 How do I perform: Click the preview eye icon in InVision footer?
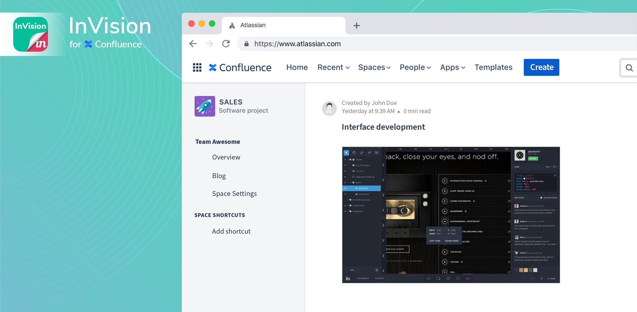pyautogui.click(x=428, y=278)
